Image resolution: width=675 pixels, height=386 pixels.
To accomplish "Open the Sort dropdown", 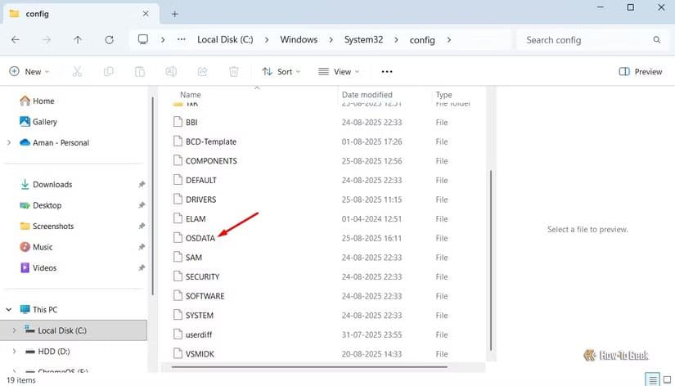I will click(x=281, y=71).
